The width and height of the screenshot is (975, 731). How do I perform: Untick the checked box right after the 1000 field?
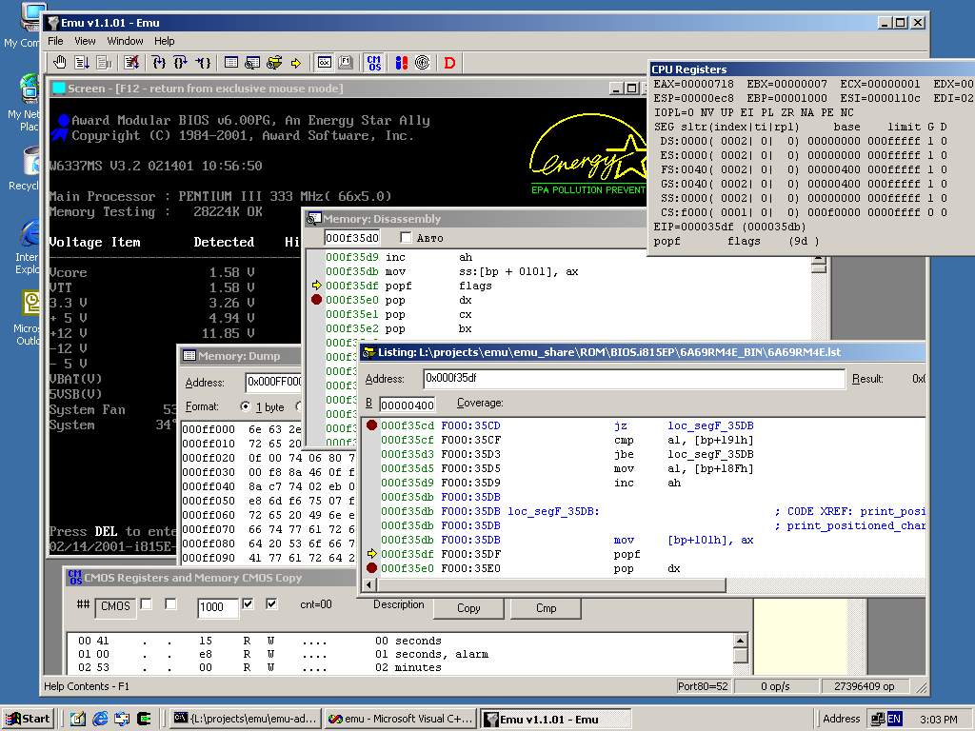pyautogui.click(x=248, y=603)
